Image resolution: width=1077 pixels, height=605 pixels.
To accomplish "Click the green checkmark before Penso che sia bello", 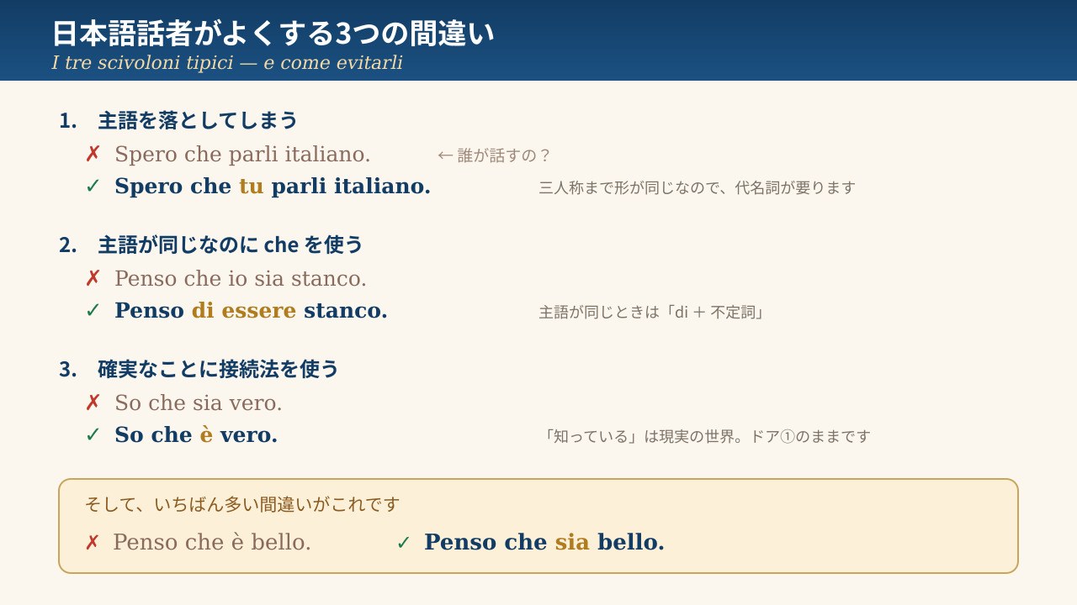I will click(403, 543).
